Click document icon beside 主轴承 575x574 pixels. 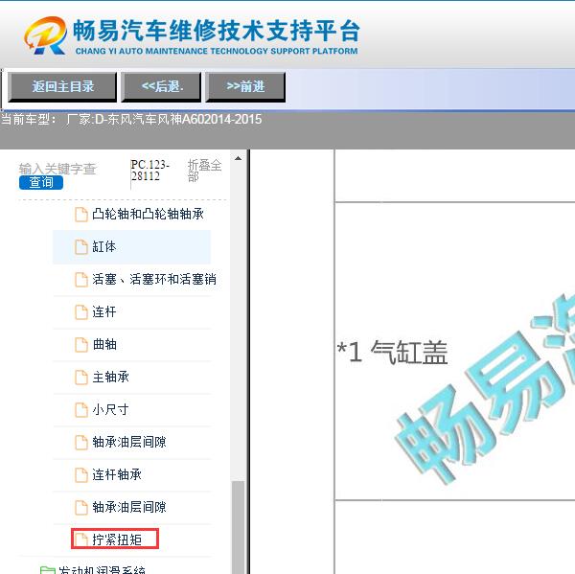point(81,378)
